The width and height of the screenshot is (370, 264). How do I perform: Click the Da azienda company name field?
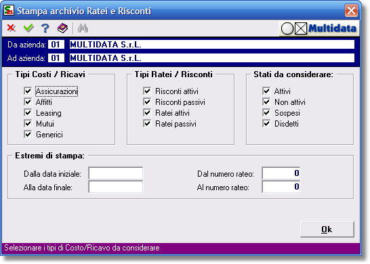tap(212, 44)
